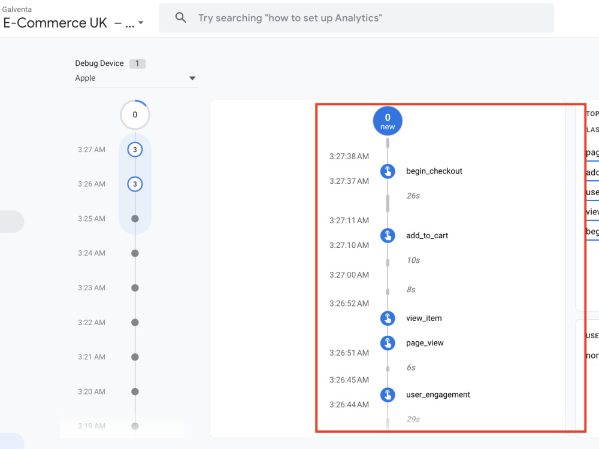Click the view_item event icon
Screen dimensions: 599x449
(x=388, y=318)
